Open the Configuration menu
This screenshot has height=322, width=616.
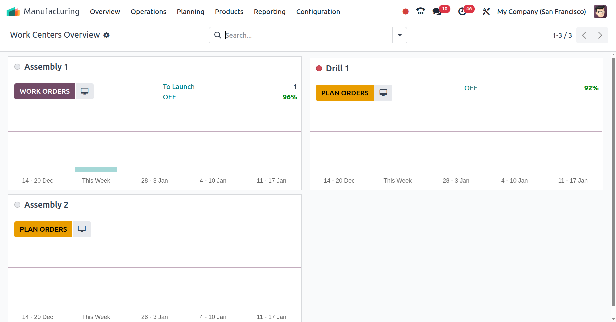click(x=318, y=11)
